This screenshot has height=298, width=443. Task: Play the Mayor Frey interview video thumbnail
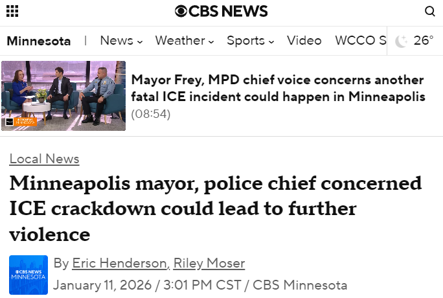click(x=63, y=95)
